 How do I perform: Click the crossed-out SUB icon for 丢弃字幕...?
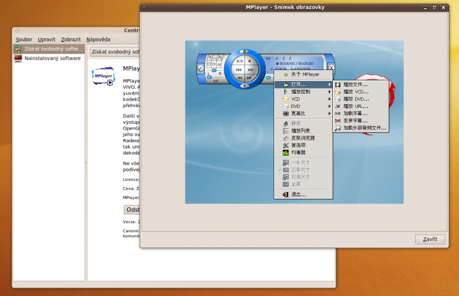click(x=338, y=121)
